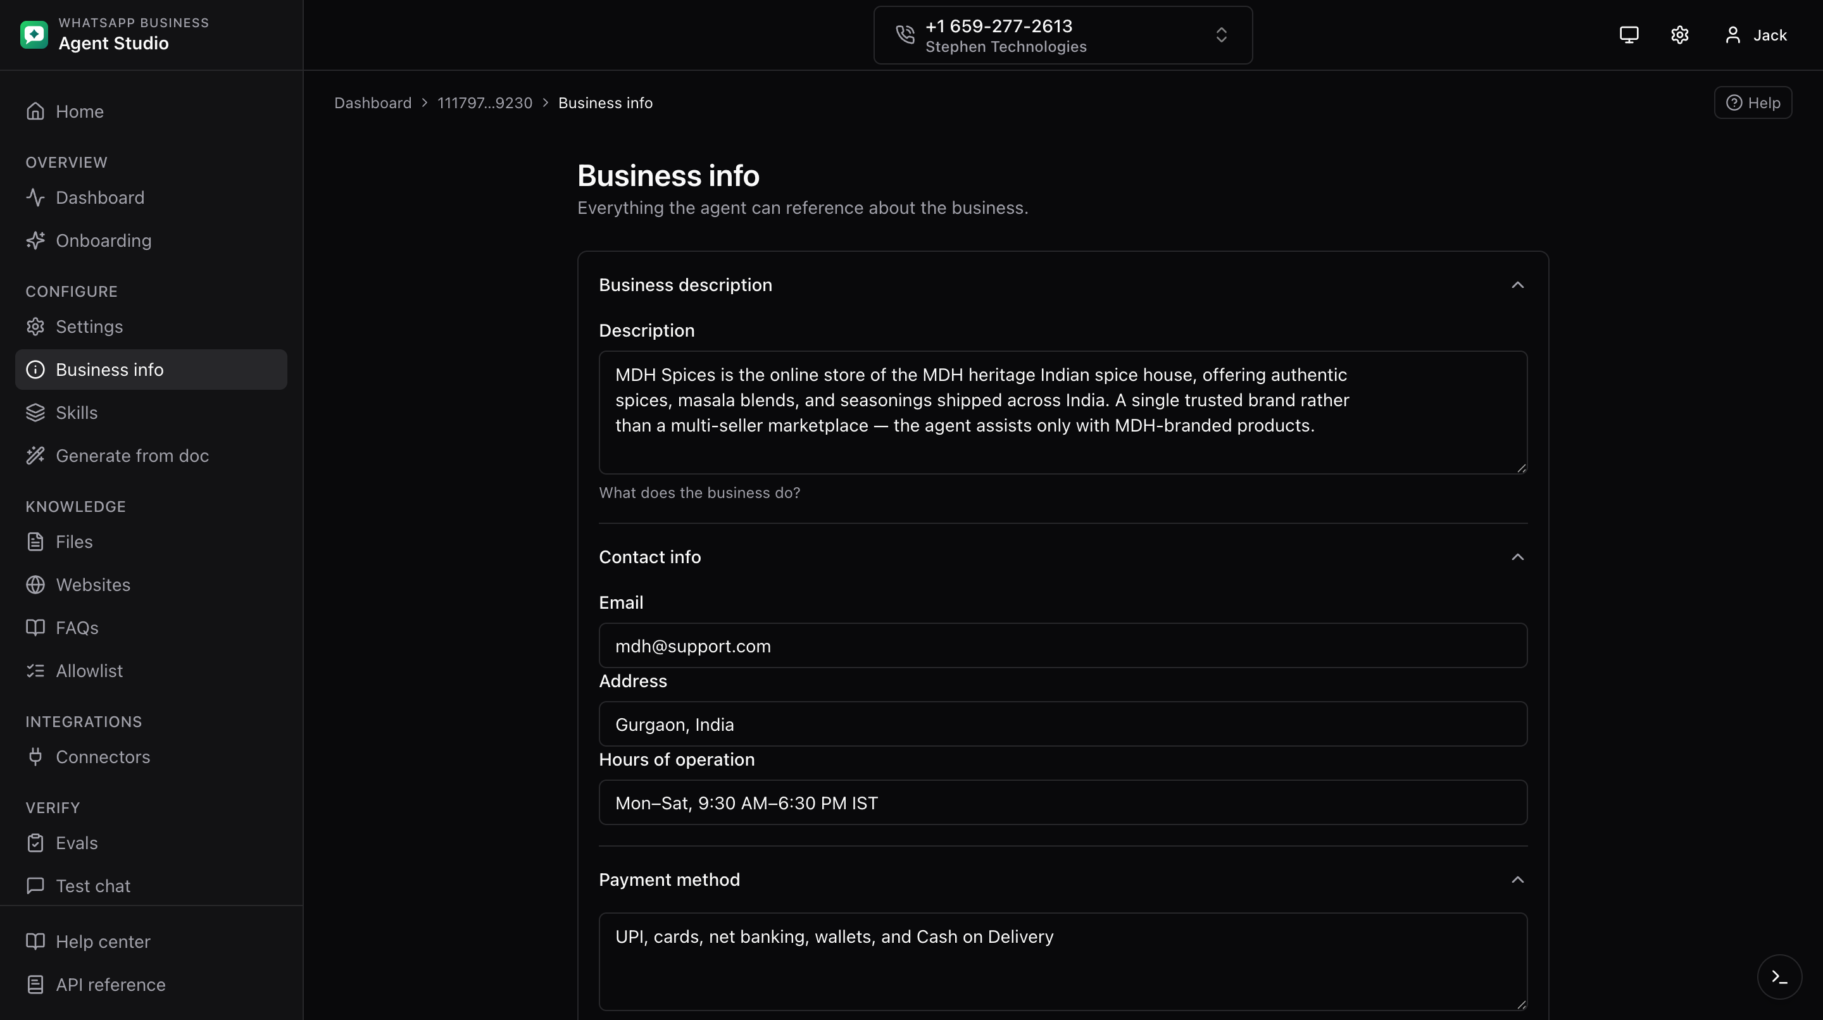Click the phone call icon in number selector
1823x1020 pixels.
[905, 35]
